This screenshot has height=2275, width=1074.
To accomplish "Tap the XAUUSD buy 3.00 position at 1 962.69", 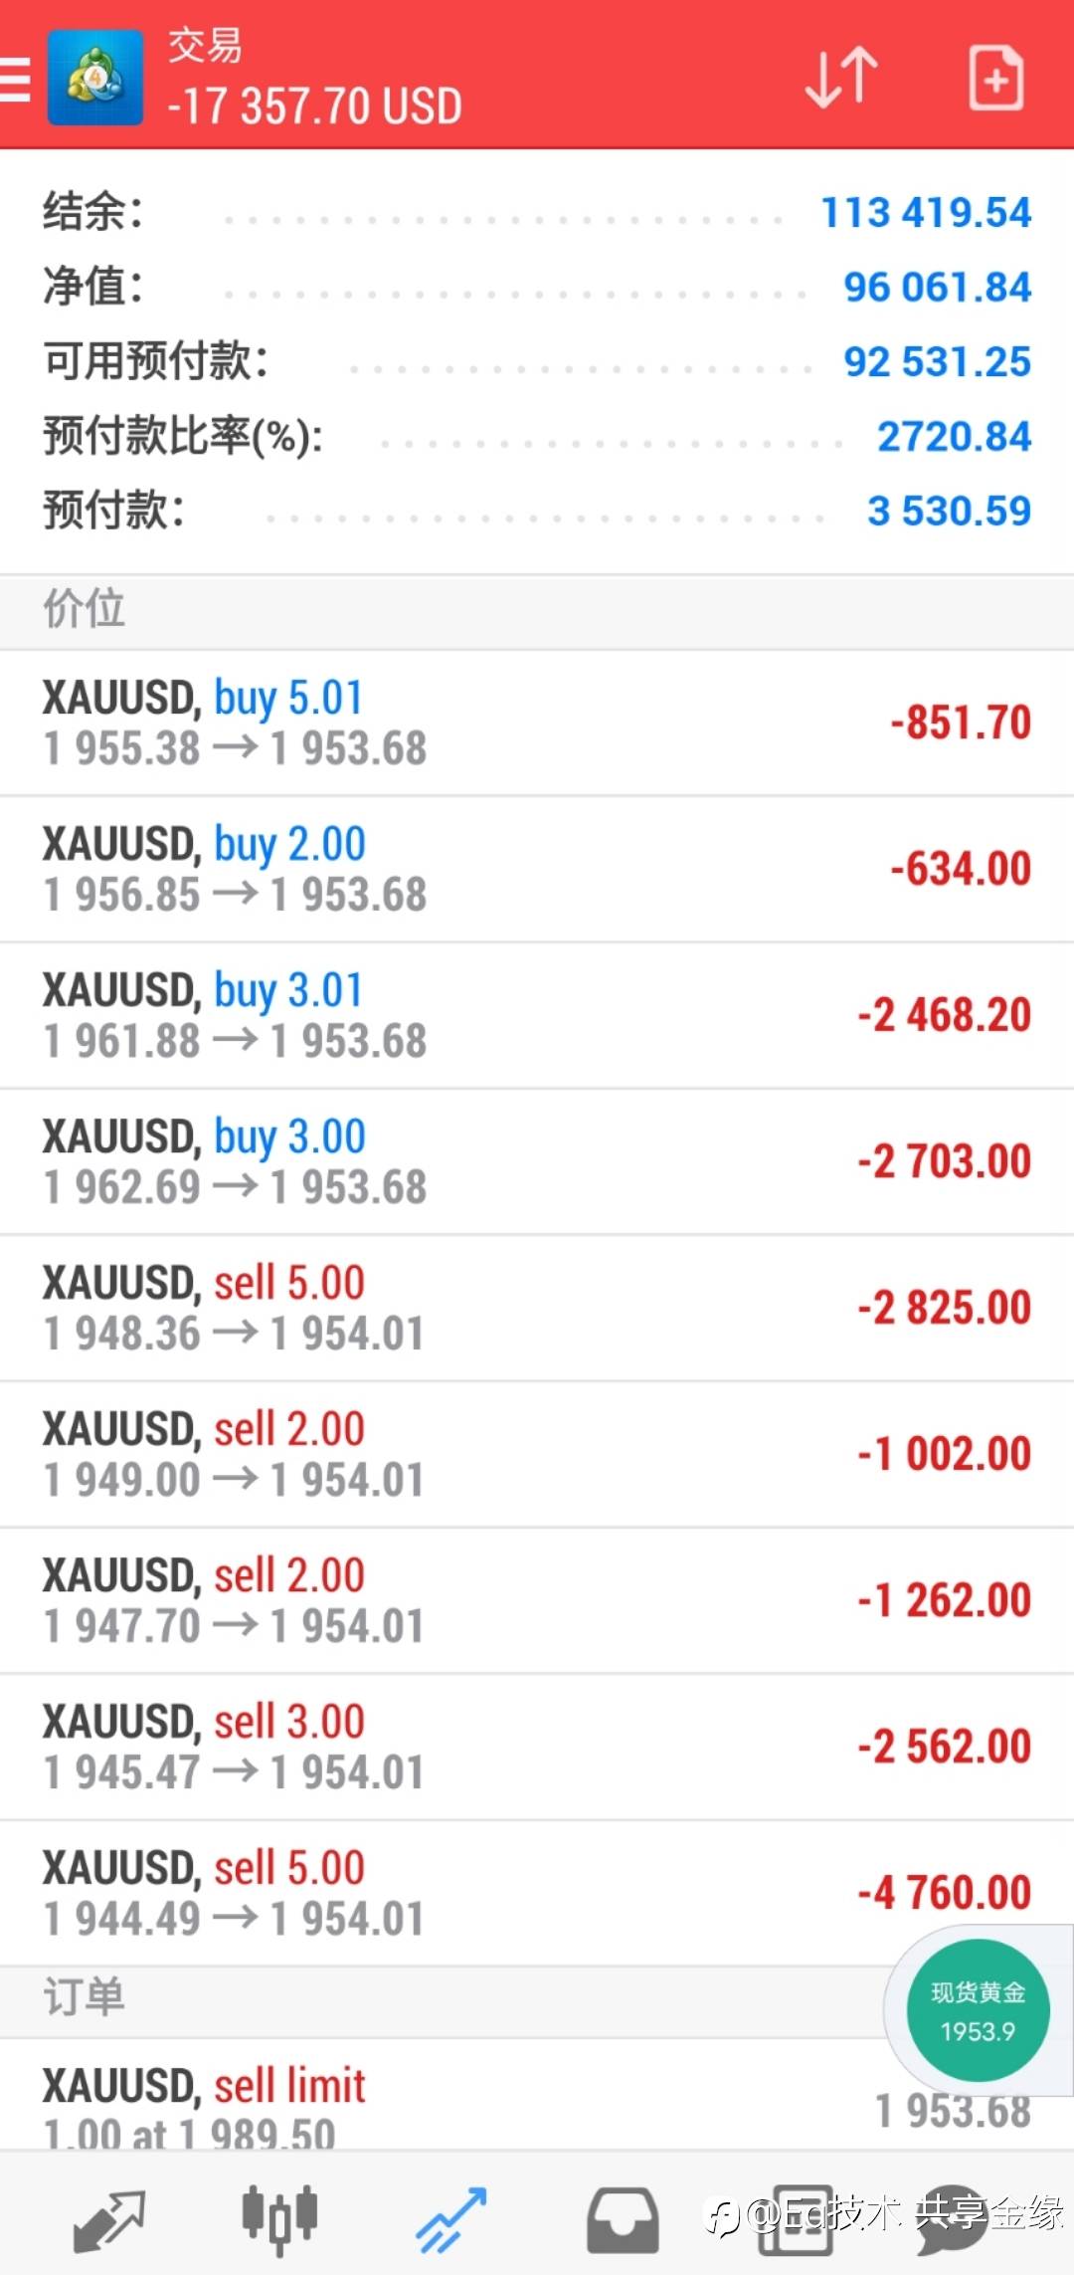I will coord(537,1162).
